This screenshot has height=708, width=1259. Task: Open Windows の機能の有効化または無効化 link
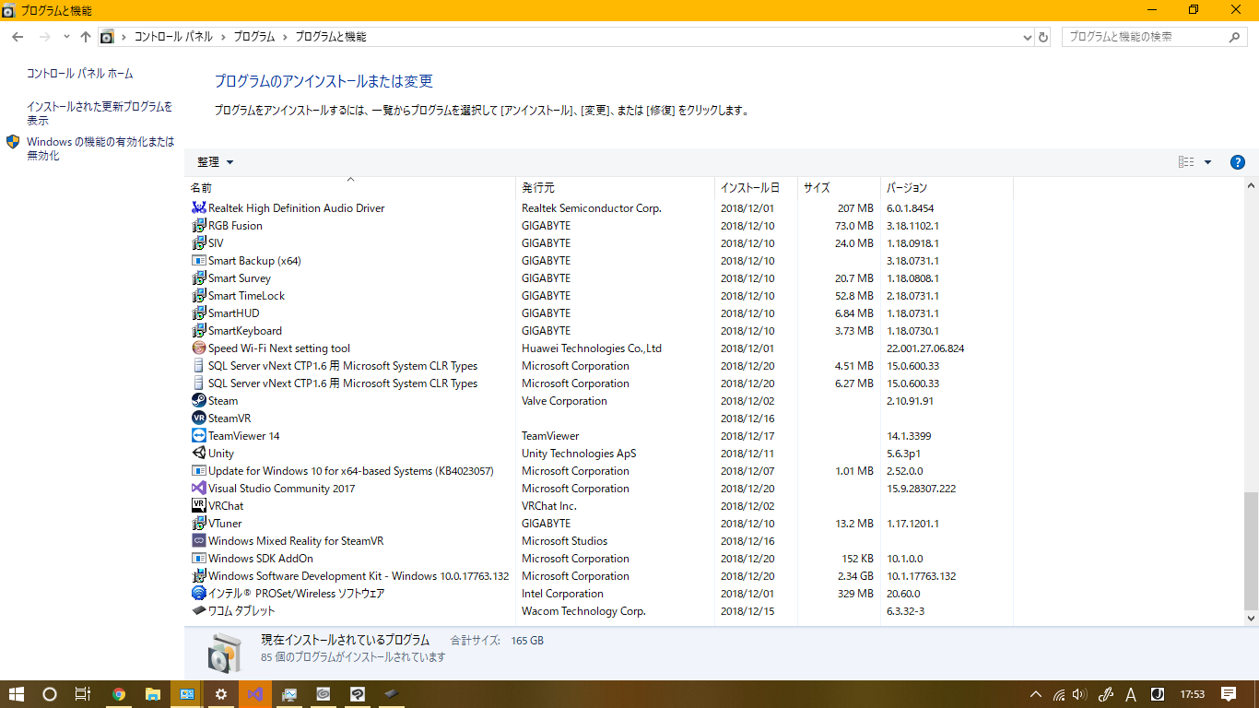(x=100, y=148)
